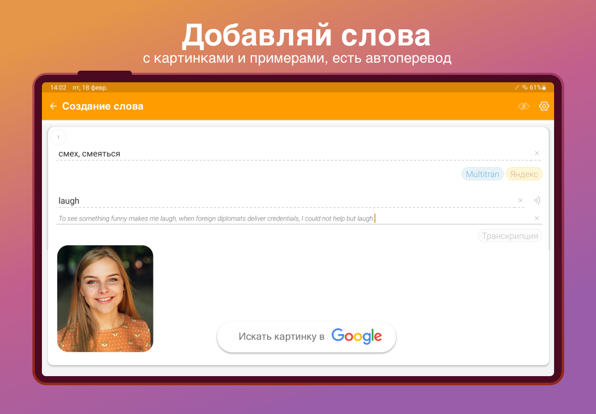Click the 'Создание слова' title
The height and width of the screenshot is (414, 596).
pos(103,107)
